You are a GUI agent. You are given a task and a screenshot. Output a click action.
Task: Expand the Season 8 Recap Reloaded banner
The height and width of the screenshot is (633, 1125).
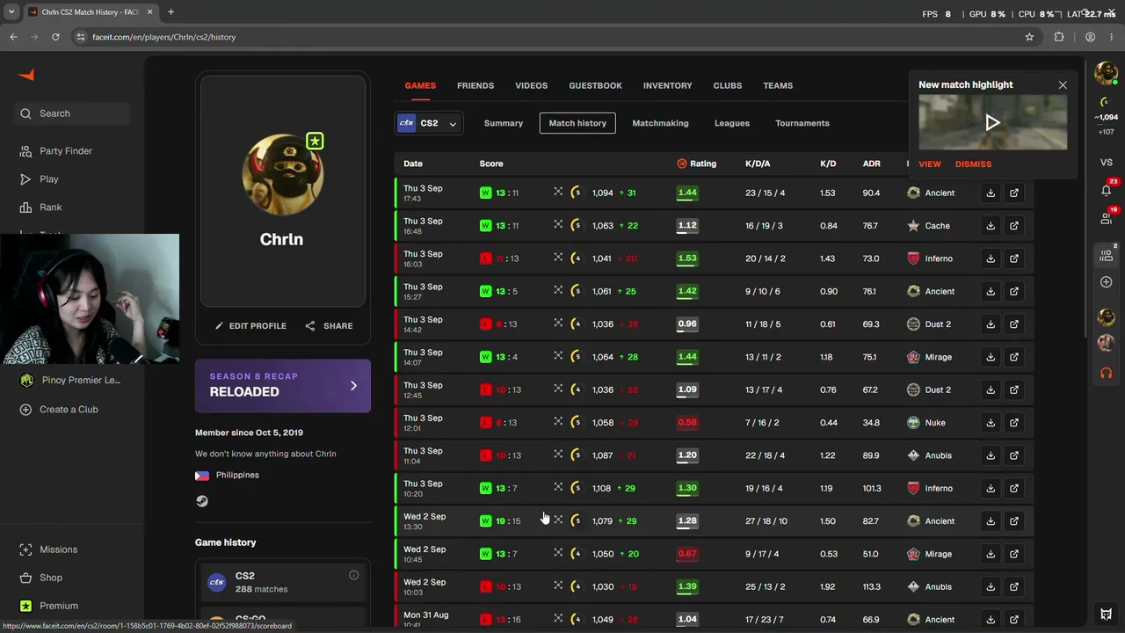[283, 385]
